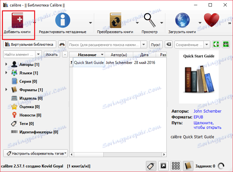Open Редактировать метаданные dropdown arrow
The height and width of the screenshot is (172, 233).
[x=90, y=23]
